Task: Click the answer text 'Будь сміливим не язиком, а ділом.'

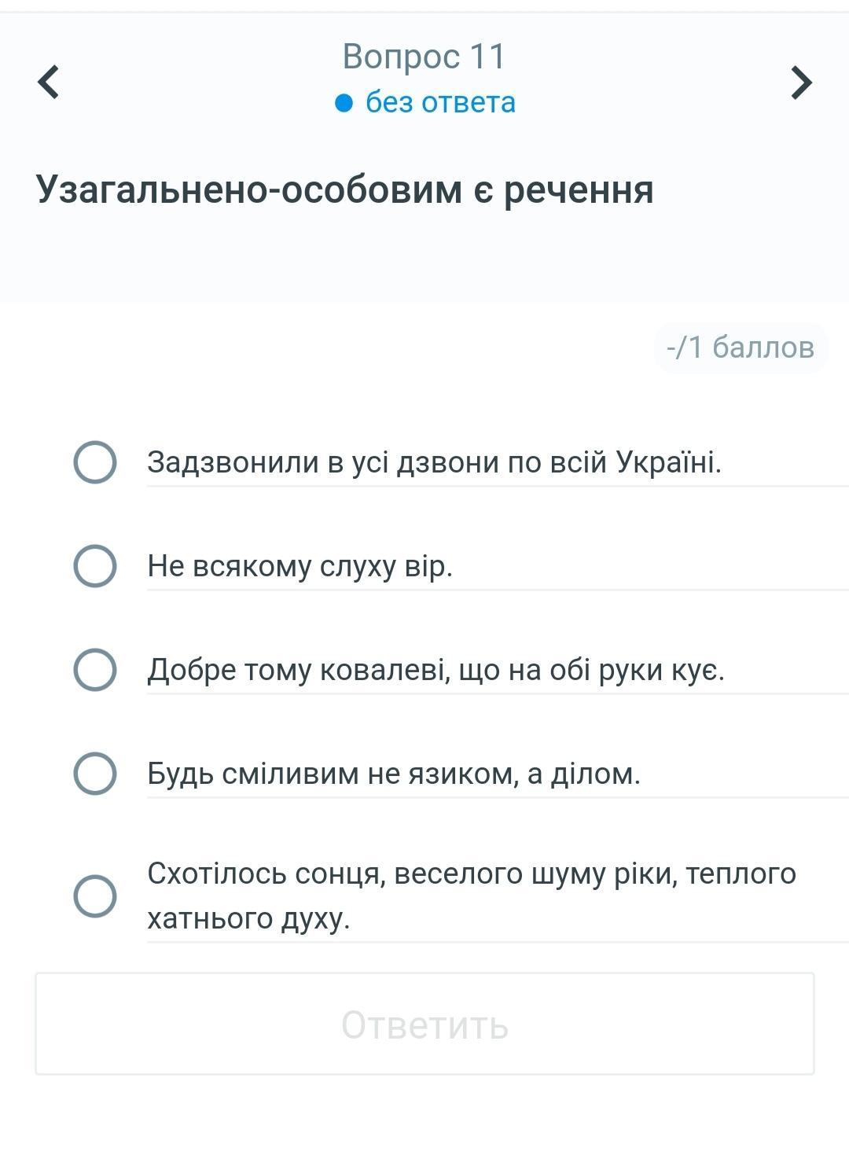Action: click(394, 774)
